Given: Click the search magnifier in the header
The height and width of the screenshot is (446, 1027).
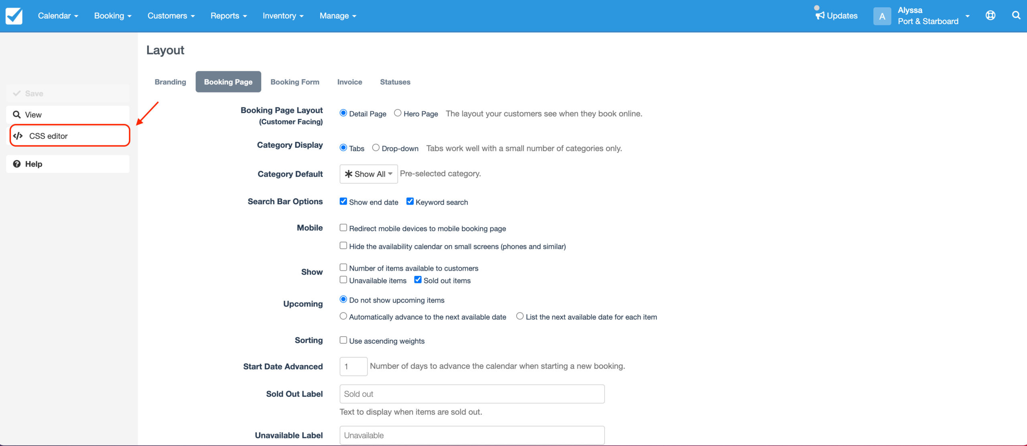Looking at the screenshot, I should point(1016,15).
